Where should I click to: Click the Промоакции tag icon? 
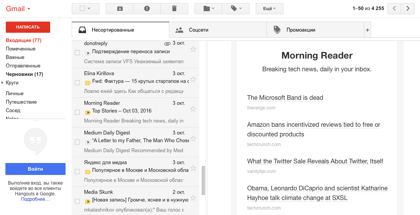pyautogui.click(x=277, y=30)
